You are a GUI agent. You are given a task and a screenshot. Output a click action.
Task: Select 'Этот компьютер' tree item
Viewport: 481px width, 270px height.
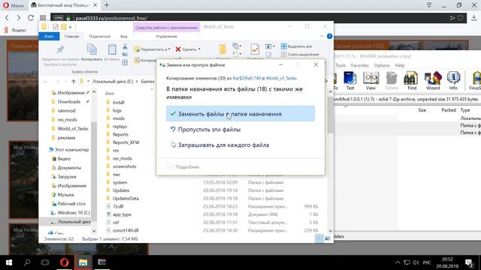pos(71,150)
